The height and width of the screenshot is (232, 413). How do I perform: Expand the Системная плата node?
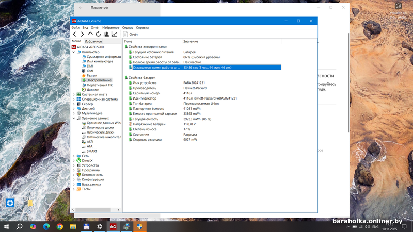click(x=74, y=94)
